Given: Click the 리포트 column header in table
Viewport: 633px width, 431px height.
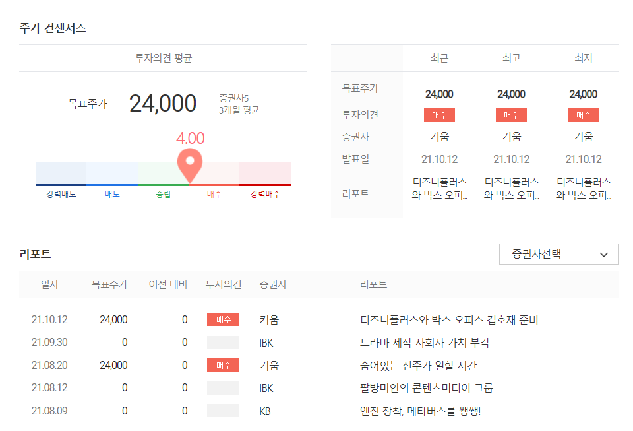Looking at the screenshot, I should (x=373, y=284).
